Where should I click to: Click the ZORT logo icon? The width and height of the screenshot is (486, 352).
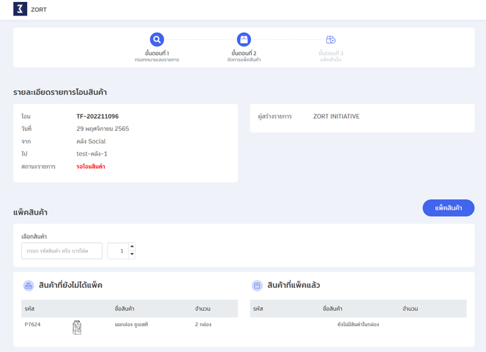pyautogui.click(x=20, y=9)
